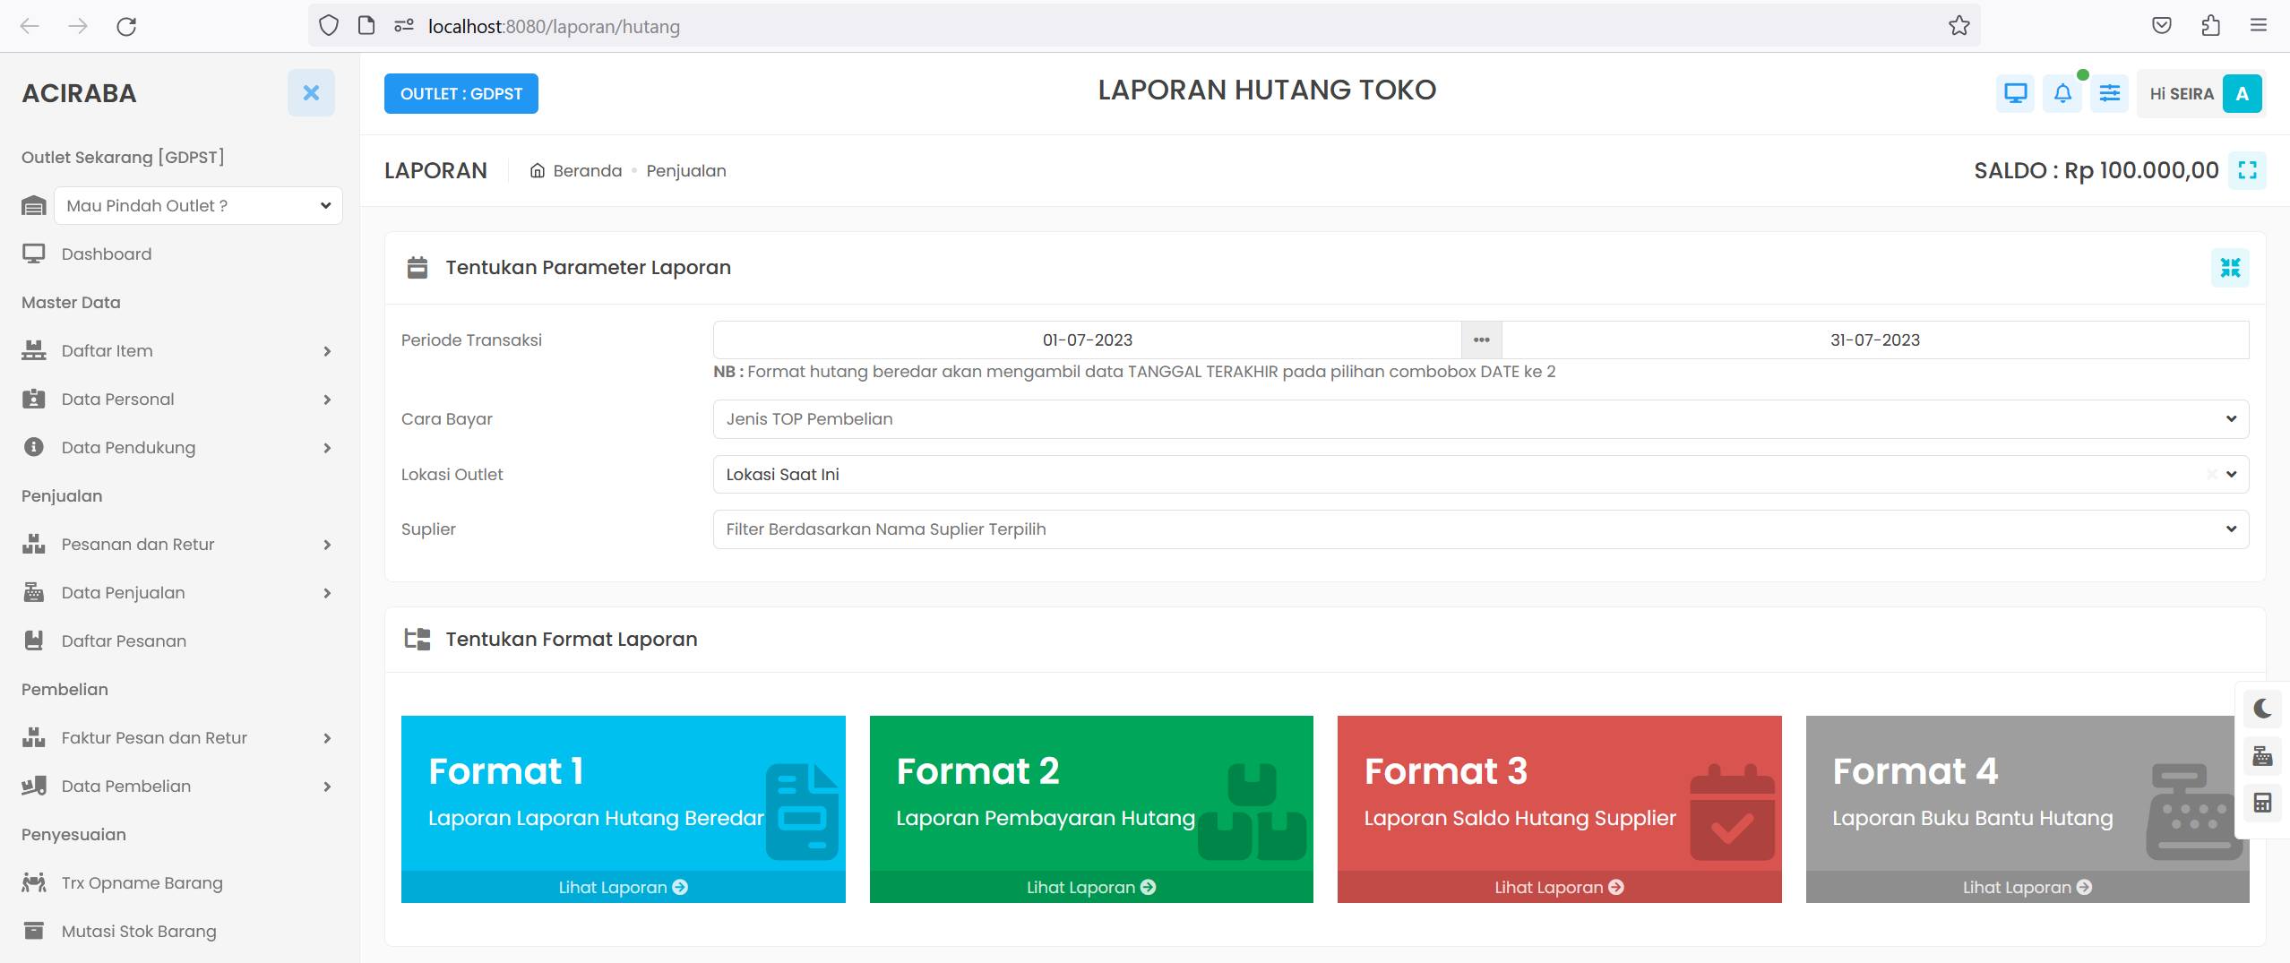The height and width of the screenshot is (963, 2290).
Task: Open the sliders settings icon in header
Action: pyautogui.click(x=2110, y=93)
